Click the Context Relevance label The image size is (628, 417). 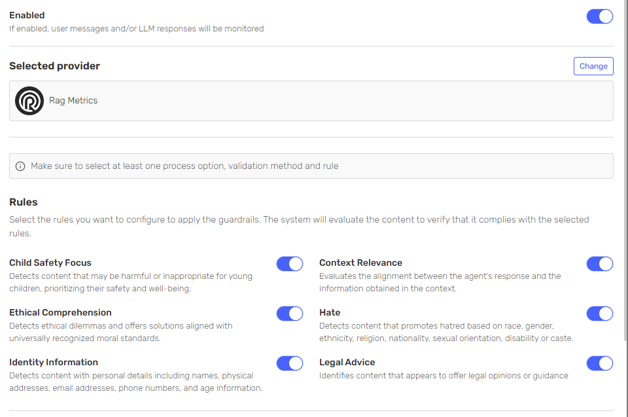click(x=360, y=263)
